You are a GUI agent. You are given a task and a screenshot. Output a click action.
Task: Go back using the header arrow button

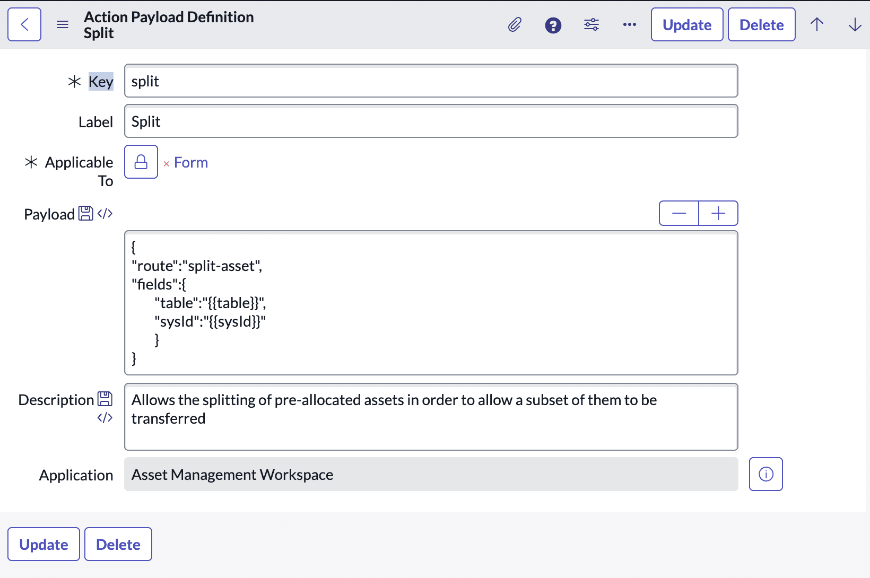pos(24,24)
